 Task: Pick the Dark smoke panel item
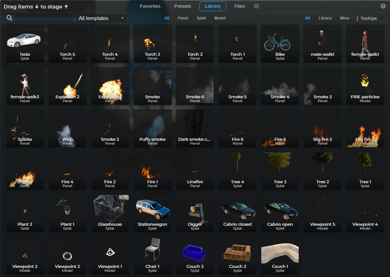click(x=195, y=128)
